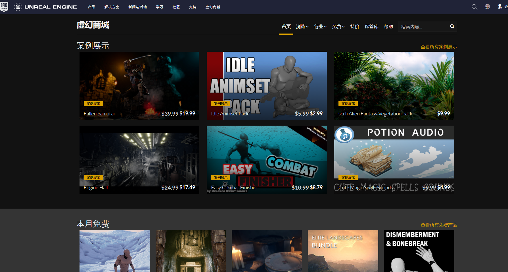
Task: Open the 产品 top menu
Action: 91,7
